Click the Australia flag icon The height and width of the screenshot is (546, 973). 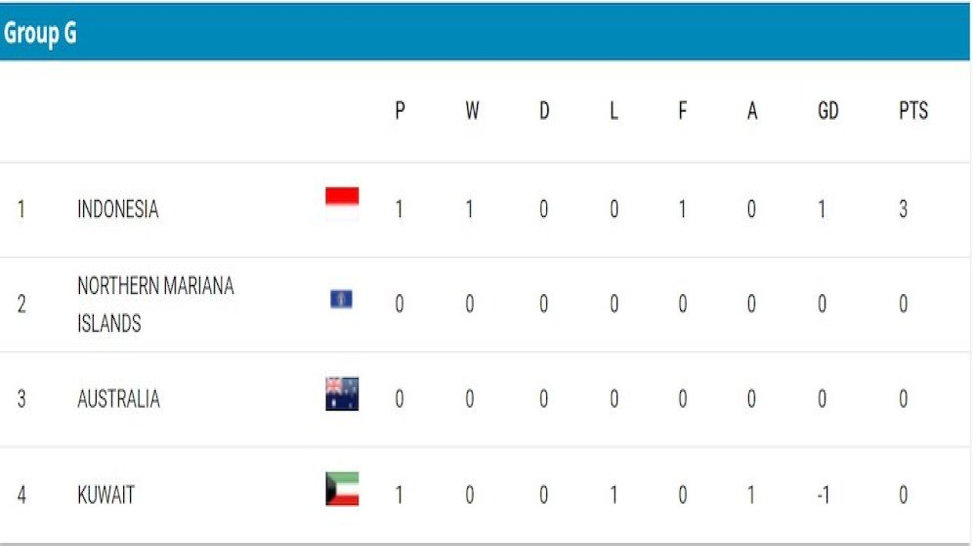tap(342, 394)
